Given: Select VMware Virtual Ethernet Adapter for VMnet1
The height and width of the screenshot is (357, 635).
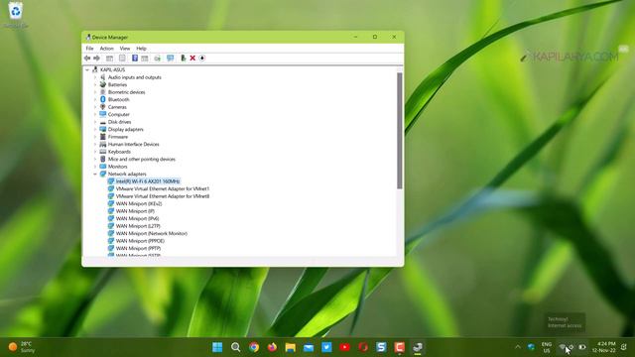Looking at the screenshot, I should 163,189.
